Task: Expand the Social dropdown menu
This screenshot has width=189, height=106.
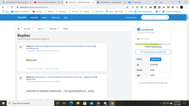Action: click(x=41, y=29)
